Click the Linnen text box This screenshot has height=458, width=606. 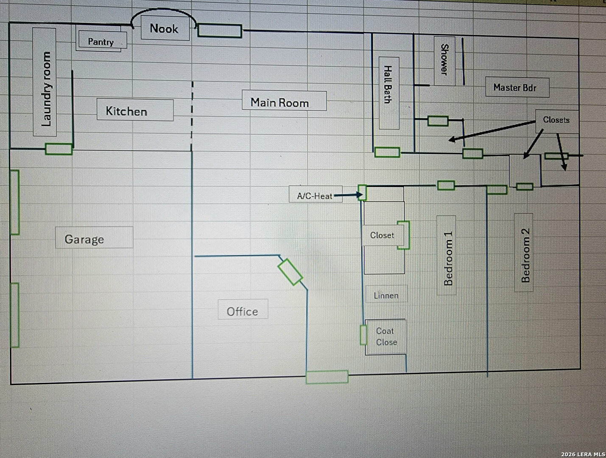point(386,295)
